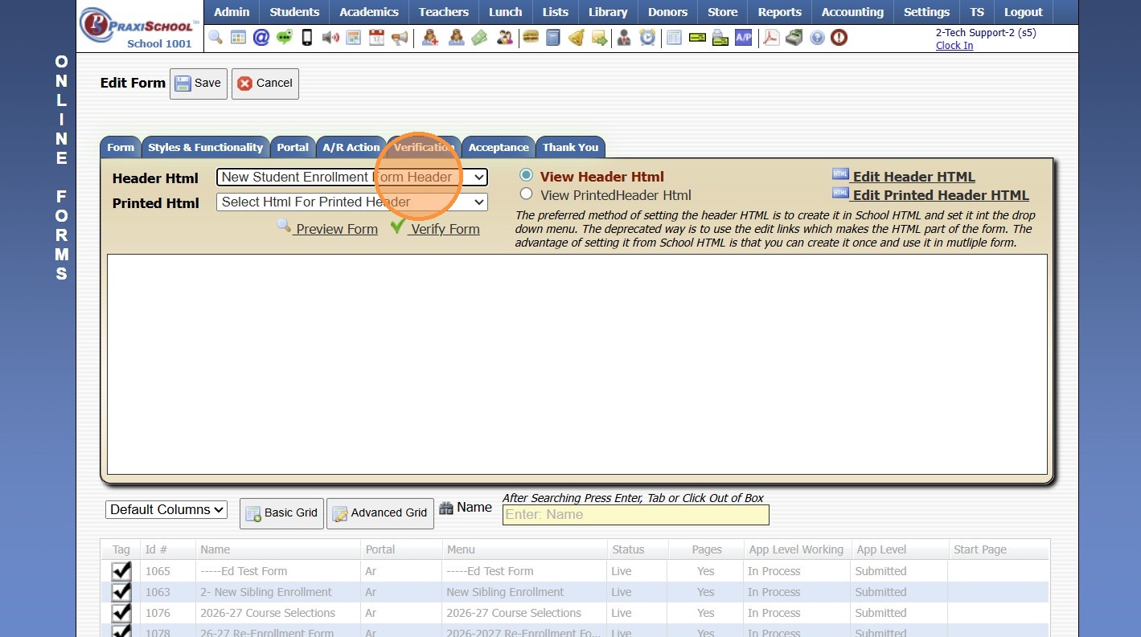Expand the Default Columns dropdown
This screenshot has height=637, width=1141.
(166, 509)
